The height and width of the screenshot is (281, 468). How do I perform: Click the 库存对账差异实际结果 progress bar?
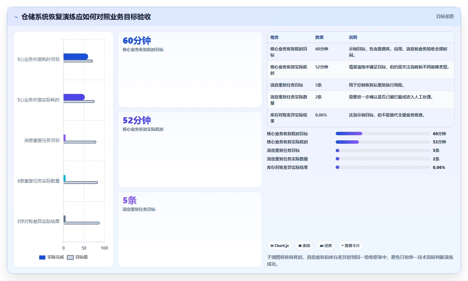(383, 168)
